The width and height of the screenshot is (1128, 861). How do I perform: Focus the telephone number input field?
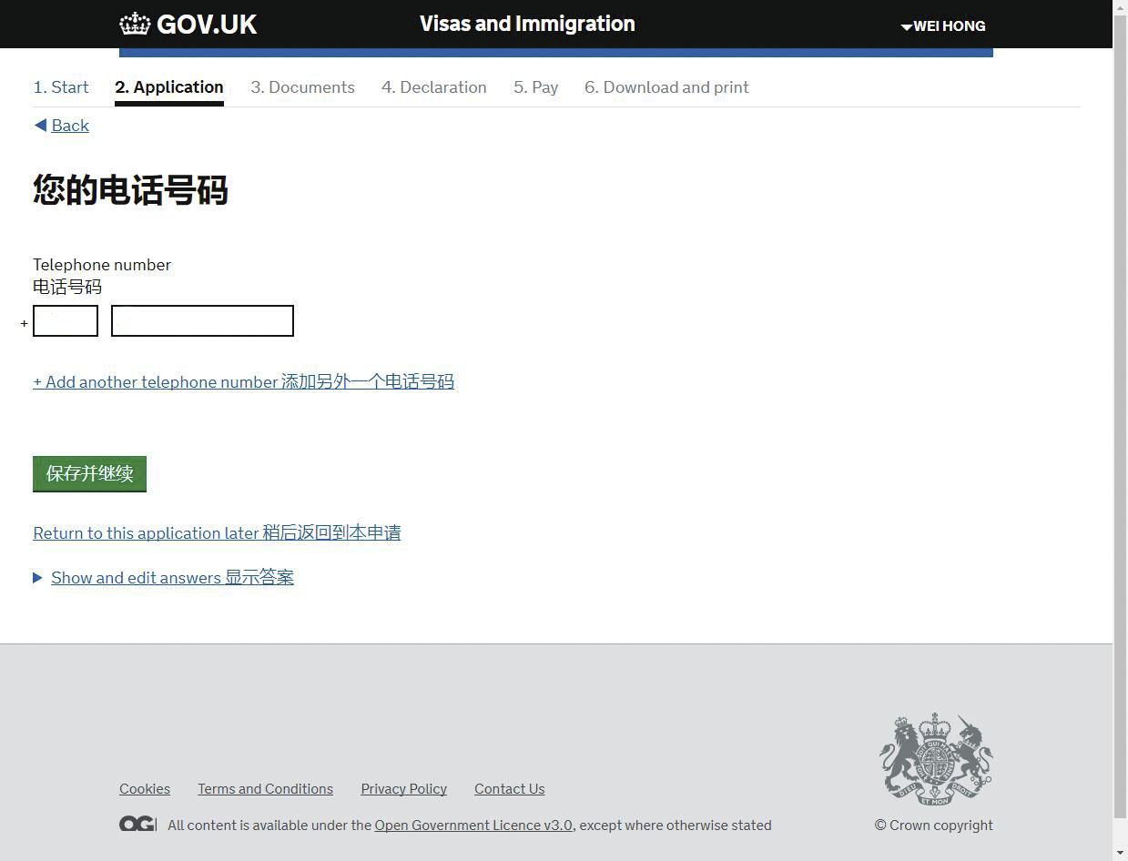pos(202,321)
